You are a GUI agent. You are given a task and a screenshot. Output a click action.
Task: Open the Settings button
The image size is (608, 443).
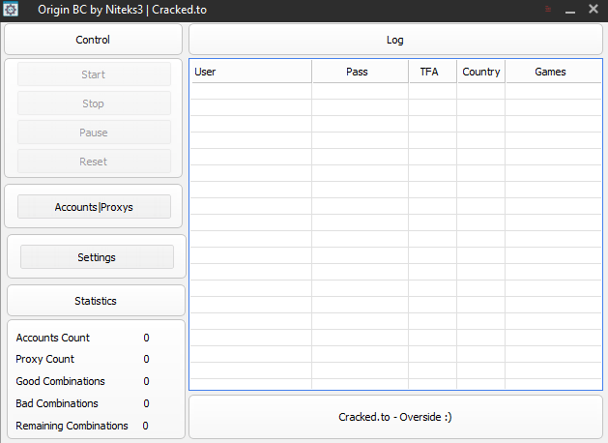click(97, 256)
